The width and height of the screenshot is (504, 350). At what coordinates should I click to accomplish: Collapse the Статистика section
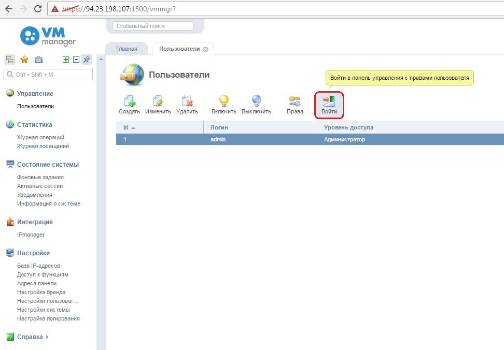pyautogui.click(x=34, y=124)
